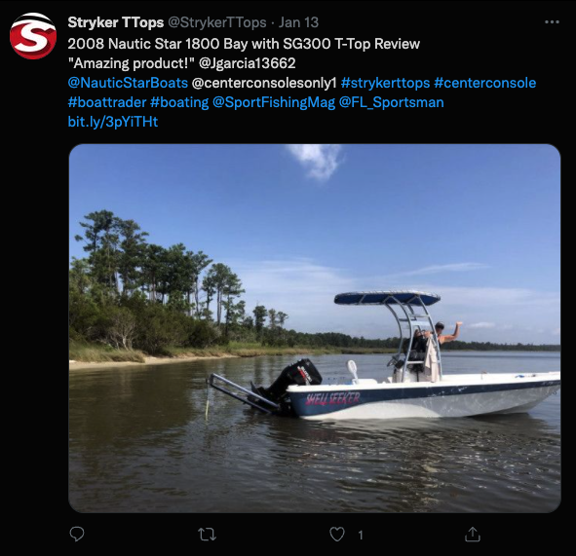Screen dimensions: 576x556
Task: Open the #strykerttops hashtag
Action: click(385, 83)
